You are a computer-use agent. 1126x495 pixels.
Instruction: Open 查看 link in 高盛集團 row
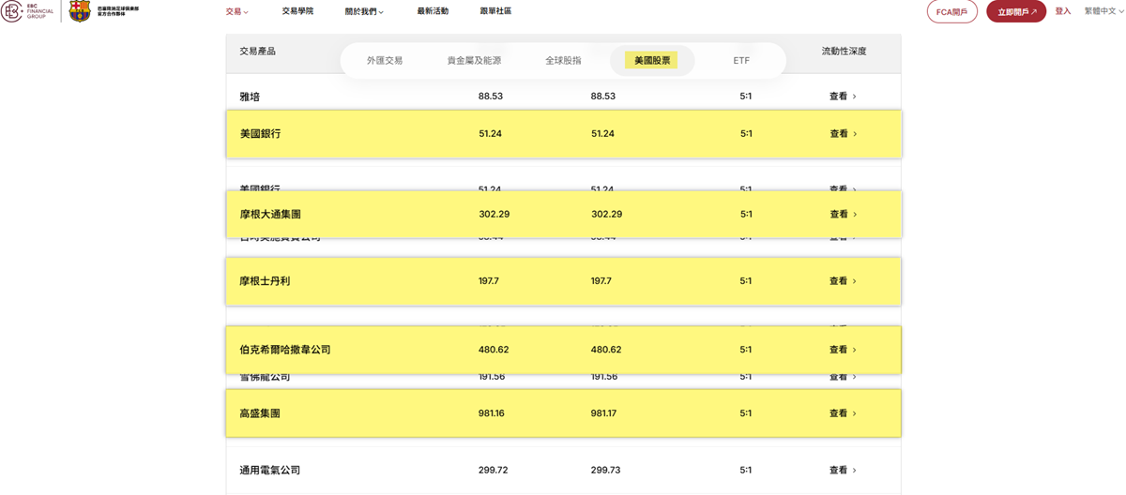pos(843,413)
